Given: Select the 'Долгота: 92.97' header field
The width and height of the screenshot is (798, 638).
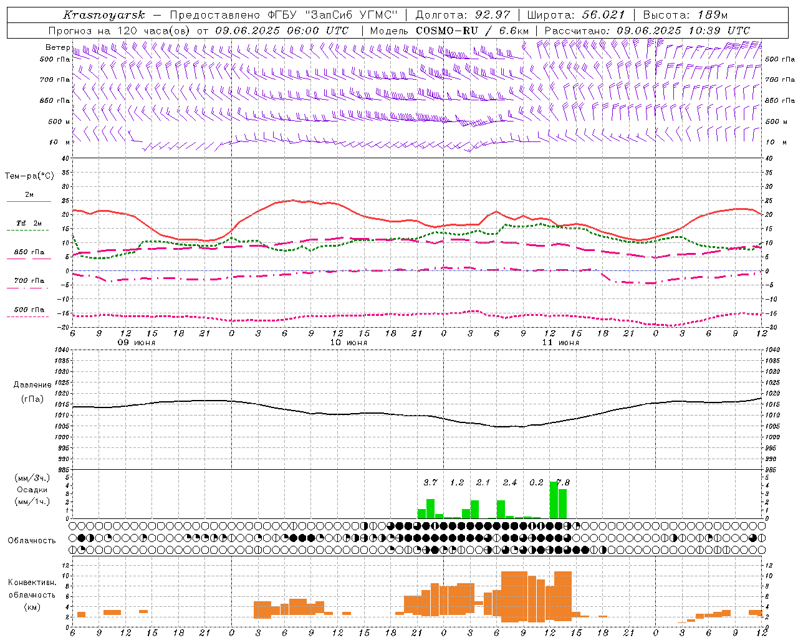Looking at the screenshot, I should click(463, 15).
